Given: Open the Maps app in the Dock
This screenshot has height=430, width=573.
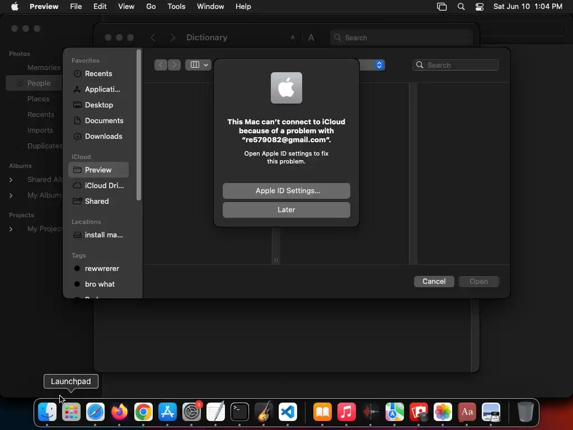Looking at the screenshot, I should [x=394, y=412].
